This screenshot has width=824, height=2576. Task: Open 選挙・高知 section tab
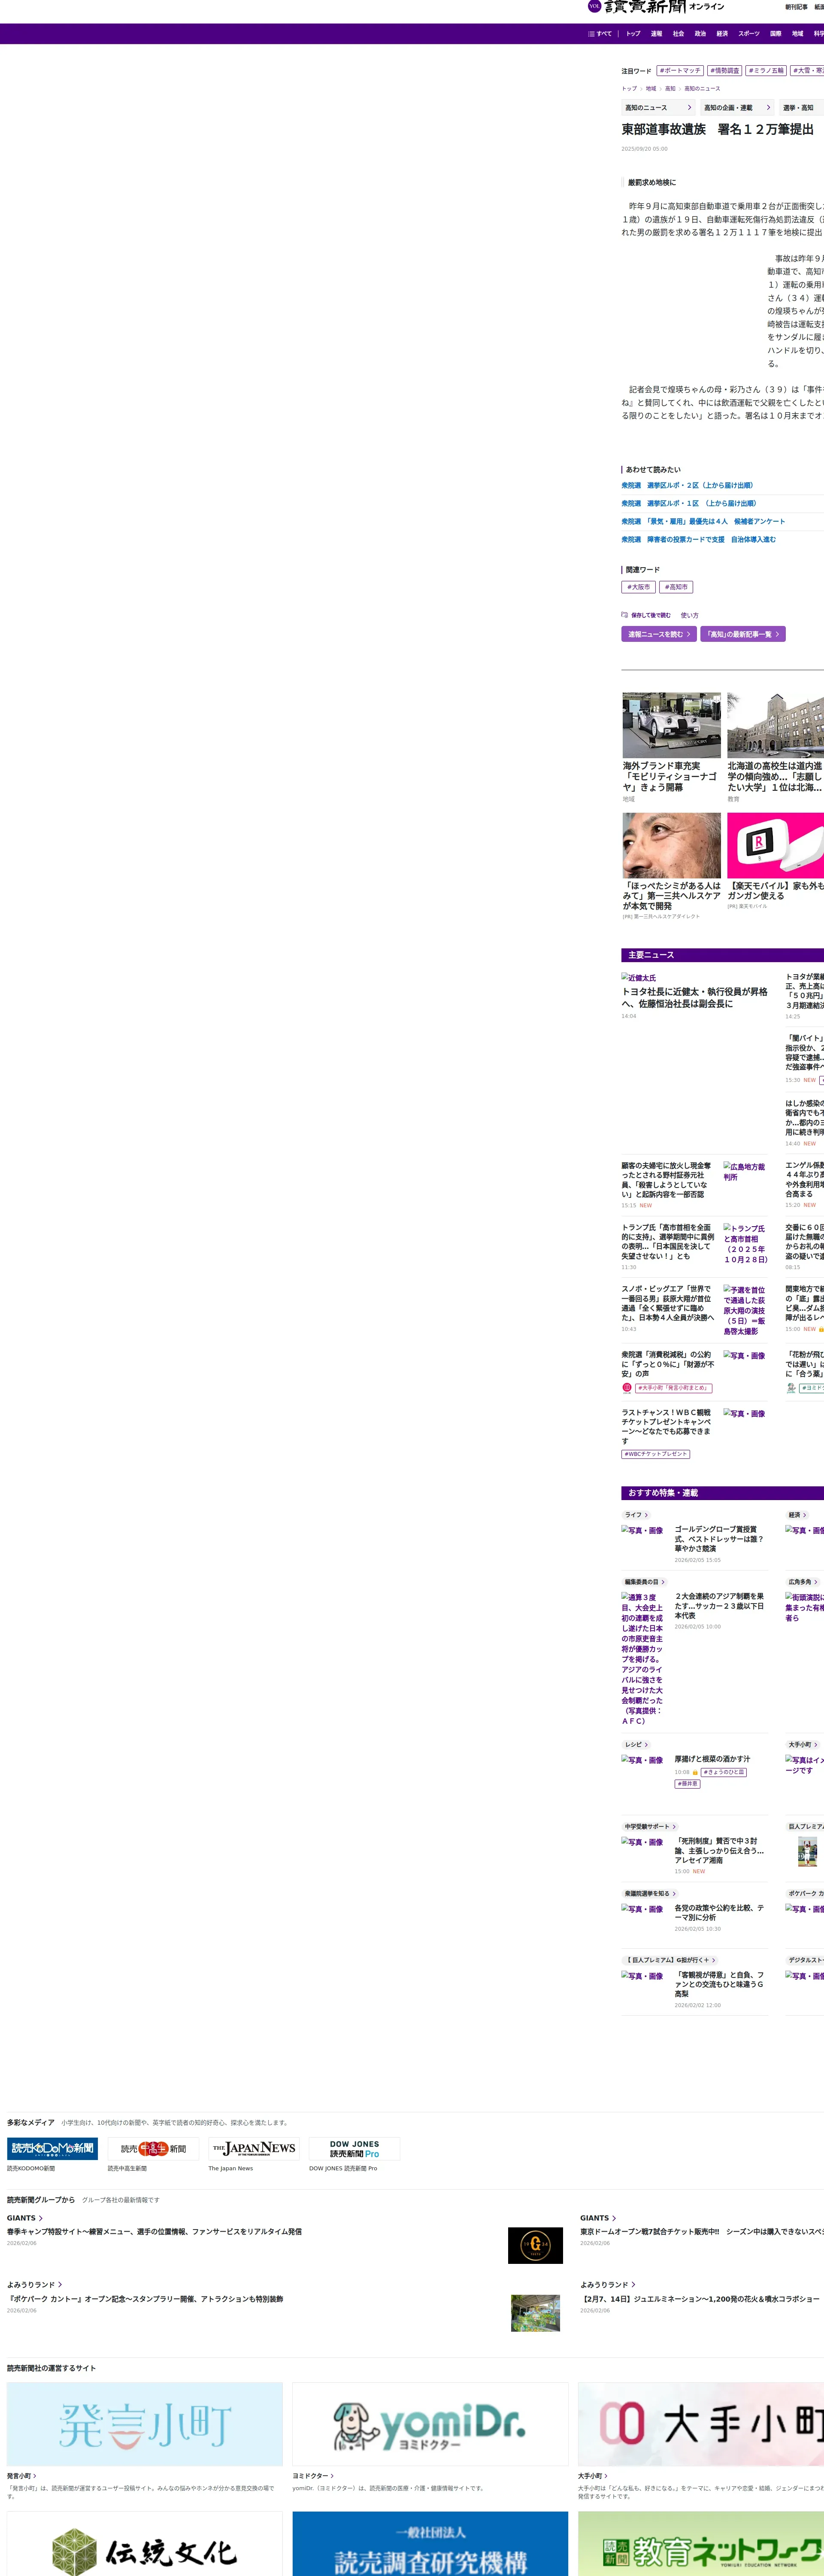click(x=801, y=107)
